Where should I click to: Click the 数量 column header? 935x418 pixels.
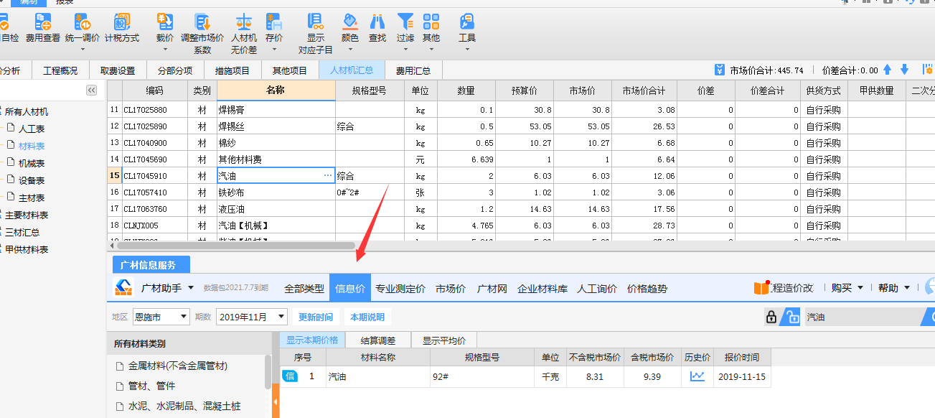coord(466,90)
